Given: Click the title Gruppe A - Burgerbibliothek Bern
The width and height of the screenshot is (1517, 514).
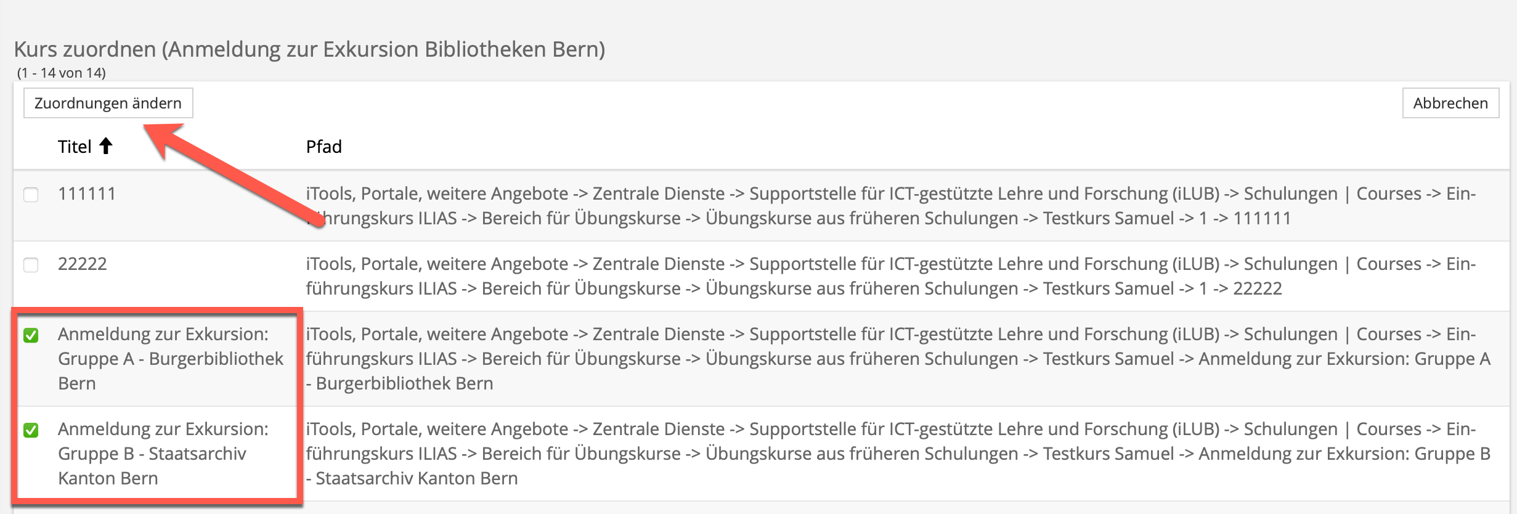Looking at the screenshot, I should pos(170,359).
